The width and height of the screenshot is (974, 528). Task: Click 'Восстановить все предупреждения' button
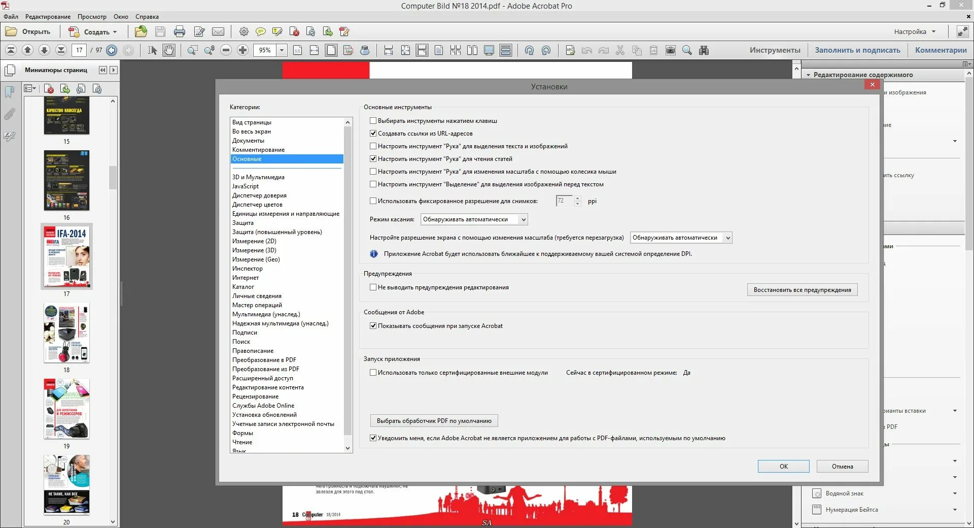pos(803,290)
